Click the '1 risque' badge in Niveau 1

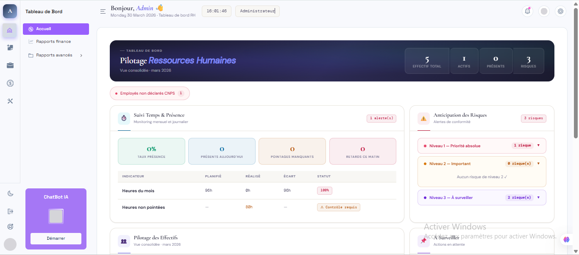pyautogui.click(x=522, y=146)
